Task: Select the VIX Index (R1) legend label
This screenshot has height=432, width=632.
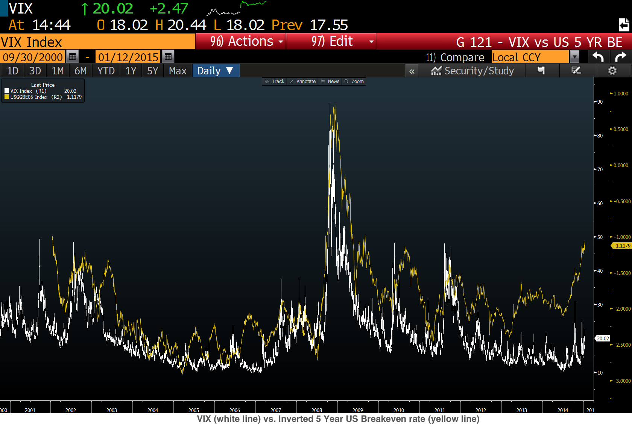Action: coord(29,91)
